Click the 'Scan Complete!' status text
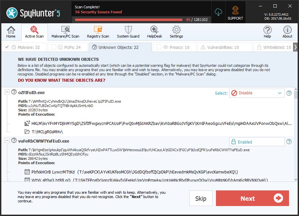This screenshot has height=216, width=299. [87, 7]
